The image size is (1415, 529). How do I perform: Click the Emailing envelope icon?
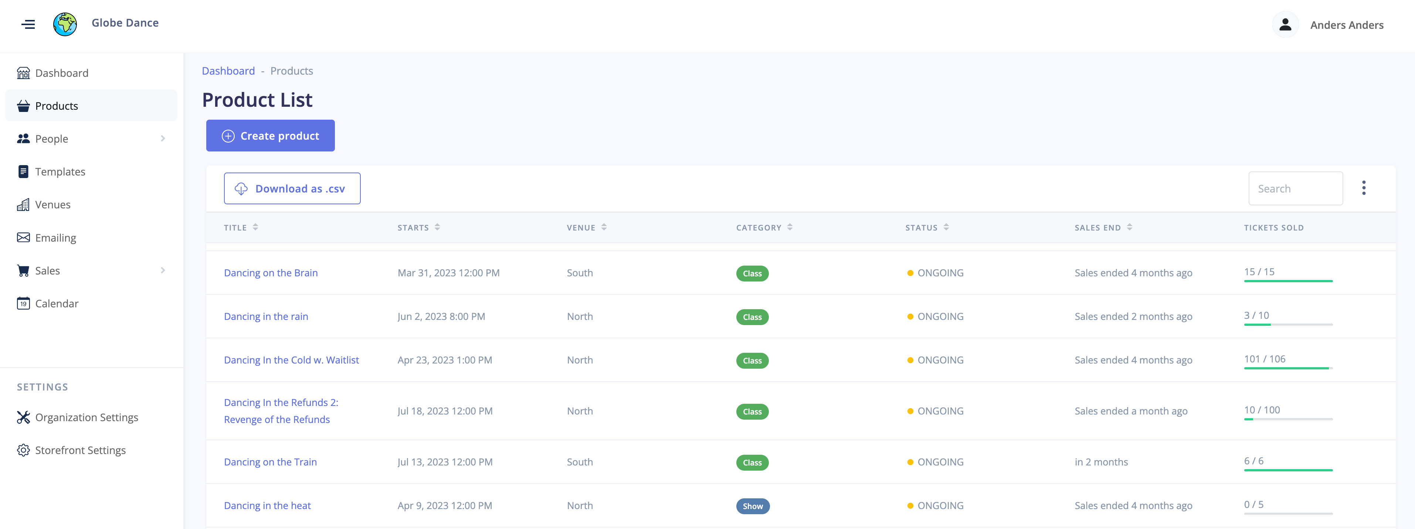tap(23, 238)
